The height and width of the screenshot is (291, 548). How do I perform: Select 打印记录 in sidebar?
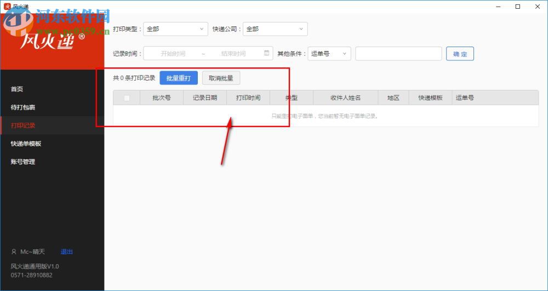(52, 125)
